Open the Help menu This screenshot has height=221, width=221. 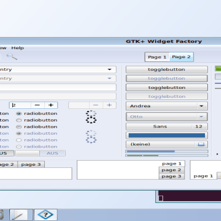tap(18, 48)
